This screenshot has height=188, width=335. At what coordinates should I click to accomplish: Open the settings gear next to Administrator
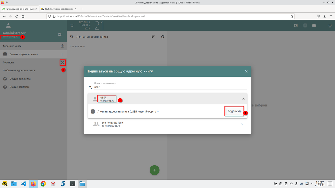pyautogui.click(x=60, y=35)
